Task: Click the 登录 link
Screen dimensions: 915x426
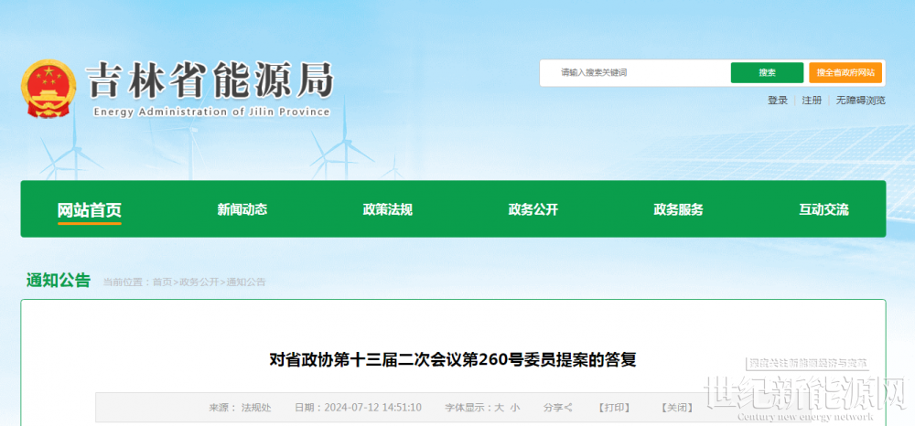Action: pos(777,101)
